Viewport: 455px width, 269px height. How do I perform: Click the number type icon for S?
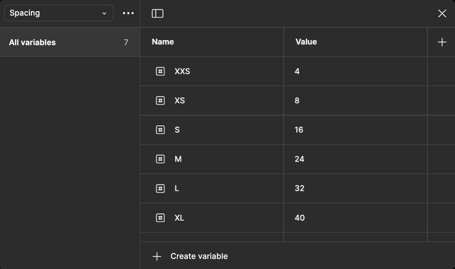160,130
